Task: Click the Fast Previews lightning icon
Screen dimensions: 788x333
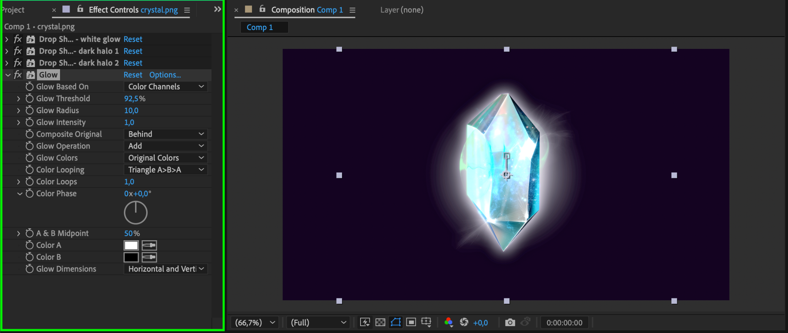Action: pos(365,322)
